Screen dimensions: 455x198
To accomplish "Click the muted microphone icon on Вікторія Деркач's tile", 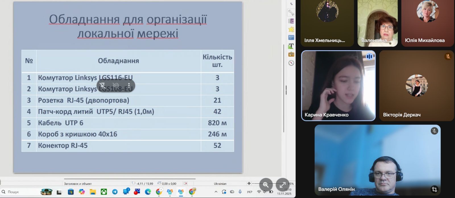I will 448,57.
